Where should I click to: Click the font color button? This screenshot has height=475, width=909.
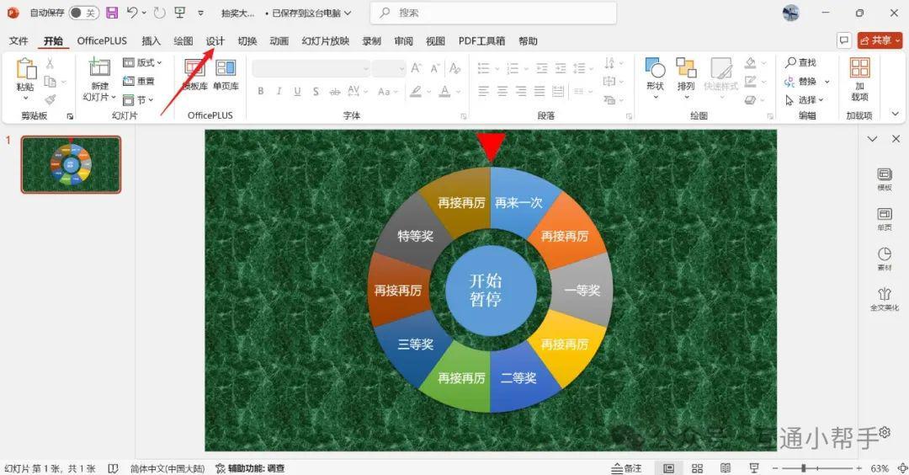point(444,91)
